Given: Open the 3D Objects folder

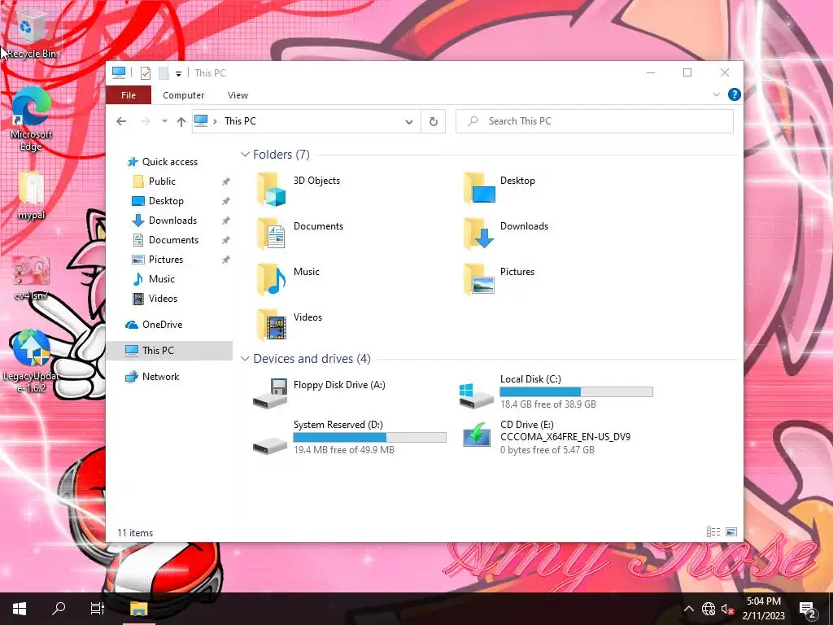Looking at the screenshot, I should point(298,189).
